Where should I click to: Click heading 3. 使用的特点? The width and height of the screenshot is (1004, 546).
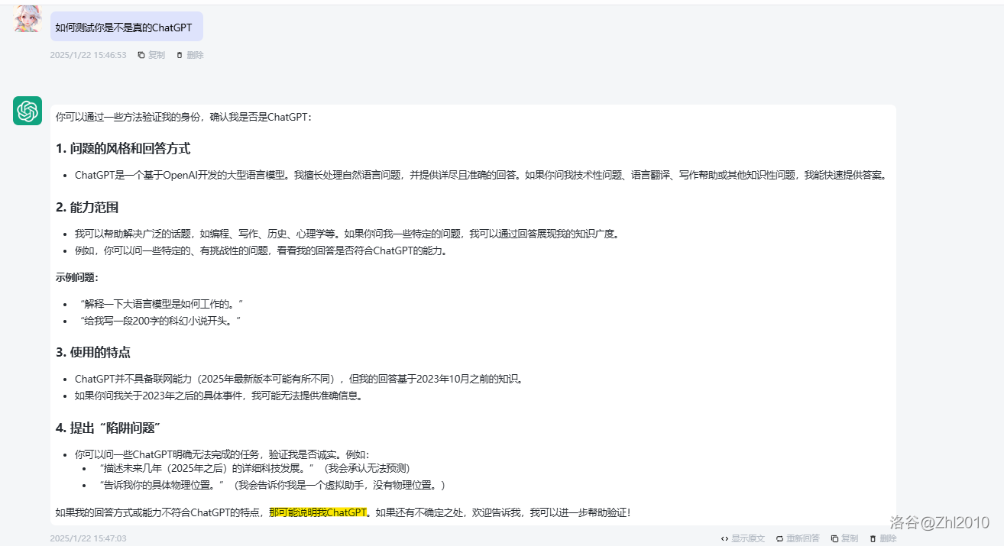(92, 352)
